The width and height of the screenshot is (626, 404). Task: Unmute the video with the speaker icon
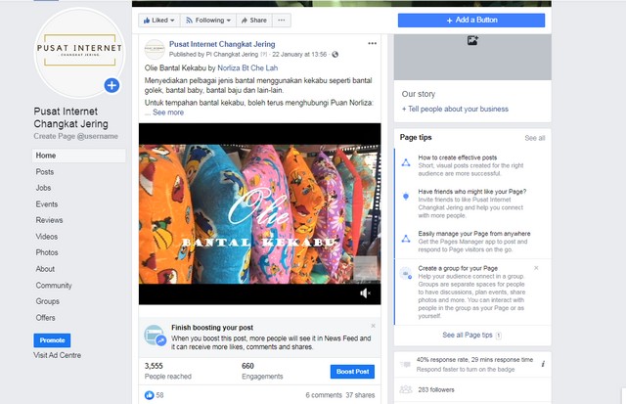pyautogui.click(x=366, y=292)
